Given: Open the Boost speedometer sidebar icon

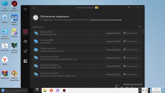Looking at the screenshot, I should click(25, 42).
